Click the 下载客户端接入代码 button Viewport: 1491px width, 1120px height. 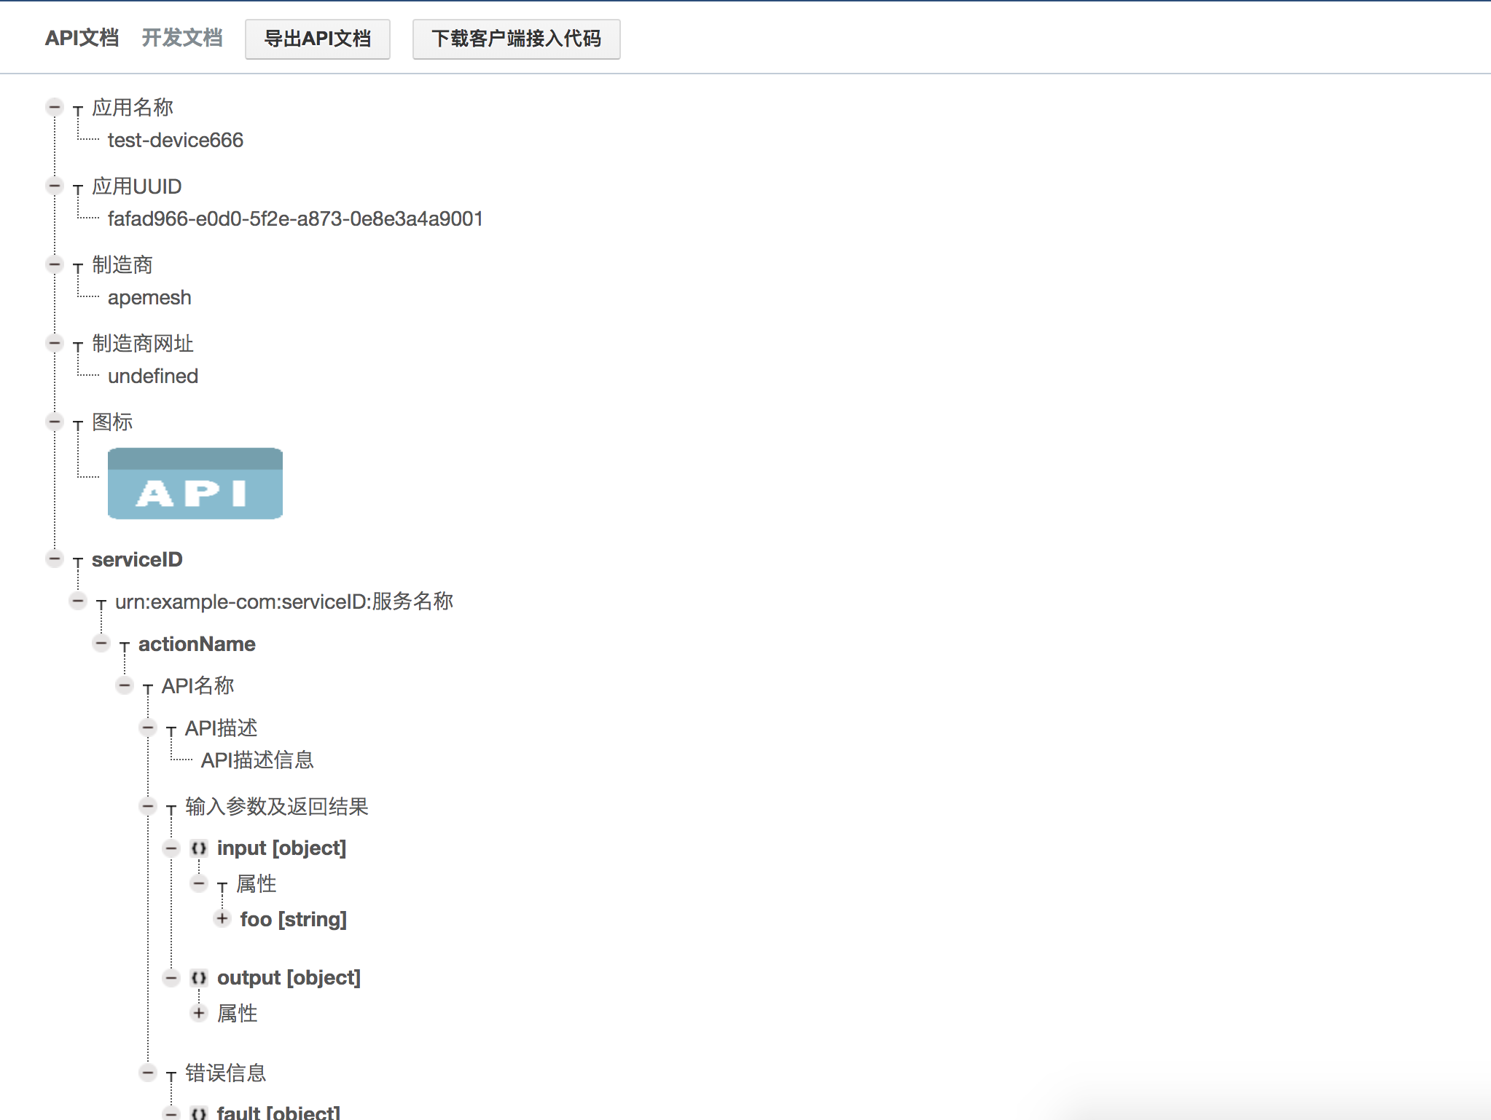pyautogui.click(x=516, y=39)
